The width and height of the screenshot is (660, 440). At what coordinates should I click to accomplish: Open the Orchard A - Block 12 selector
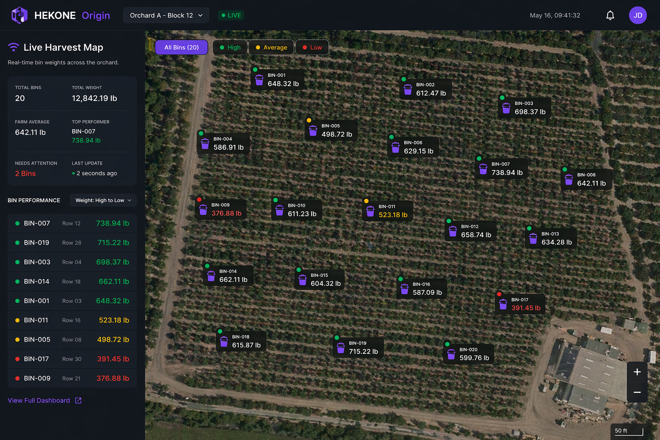click(x=166, y=15)
